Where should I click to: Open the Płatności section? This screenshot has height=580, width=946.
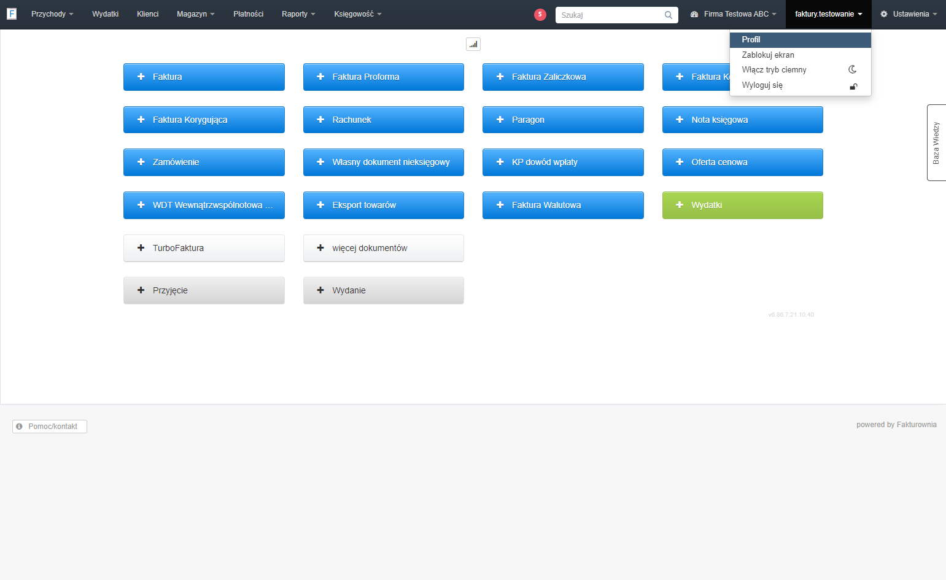(x=249, y=14)
